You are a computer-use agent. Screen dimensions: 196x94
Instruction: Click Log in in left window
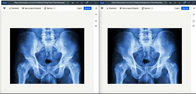pos(79,8)
